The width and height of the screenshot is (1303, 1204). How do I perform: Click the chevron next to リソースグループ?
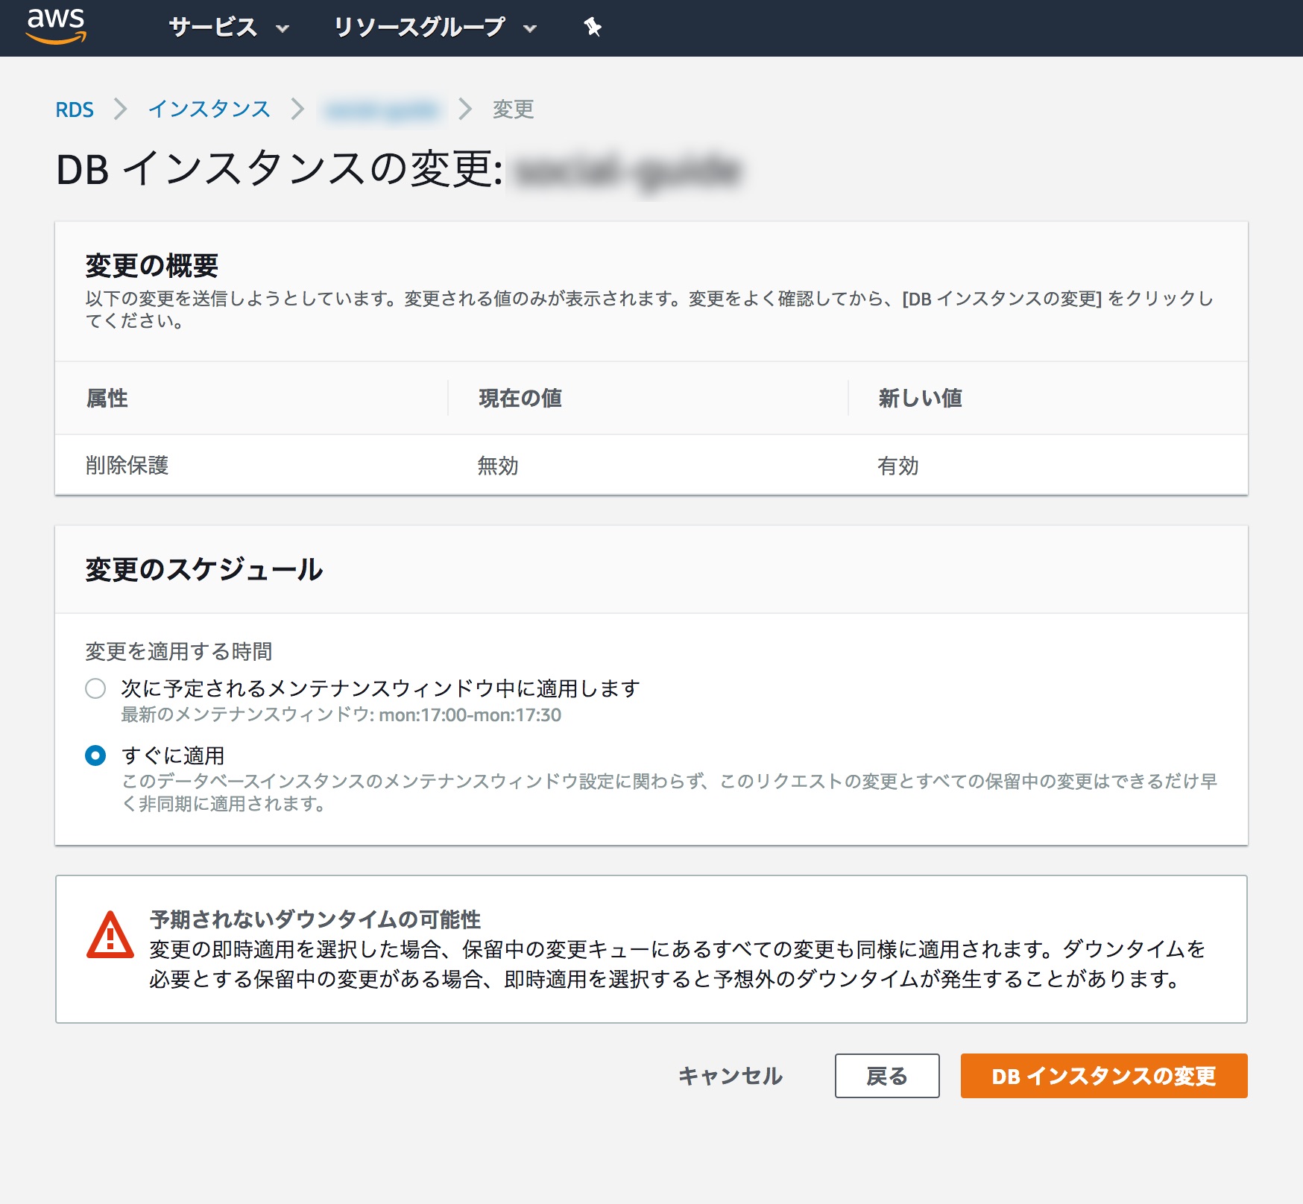(x=529, y=30)
